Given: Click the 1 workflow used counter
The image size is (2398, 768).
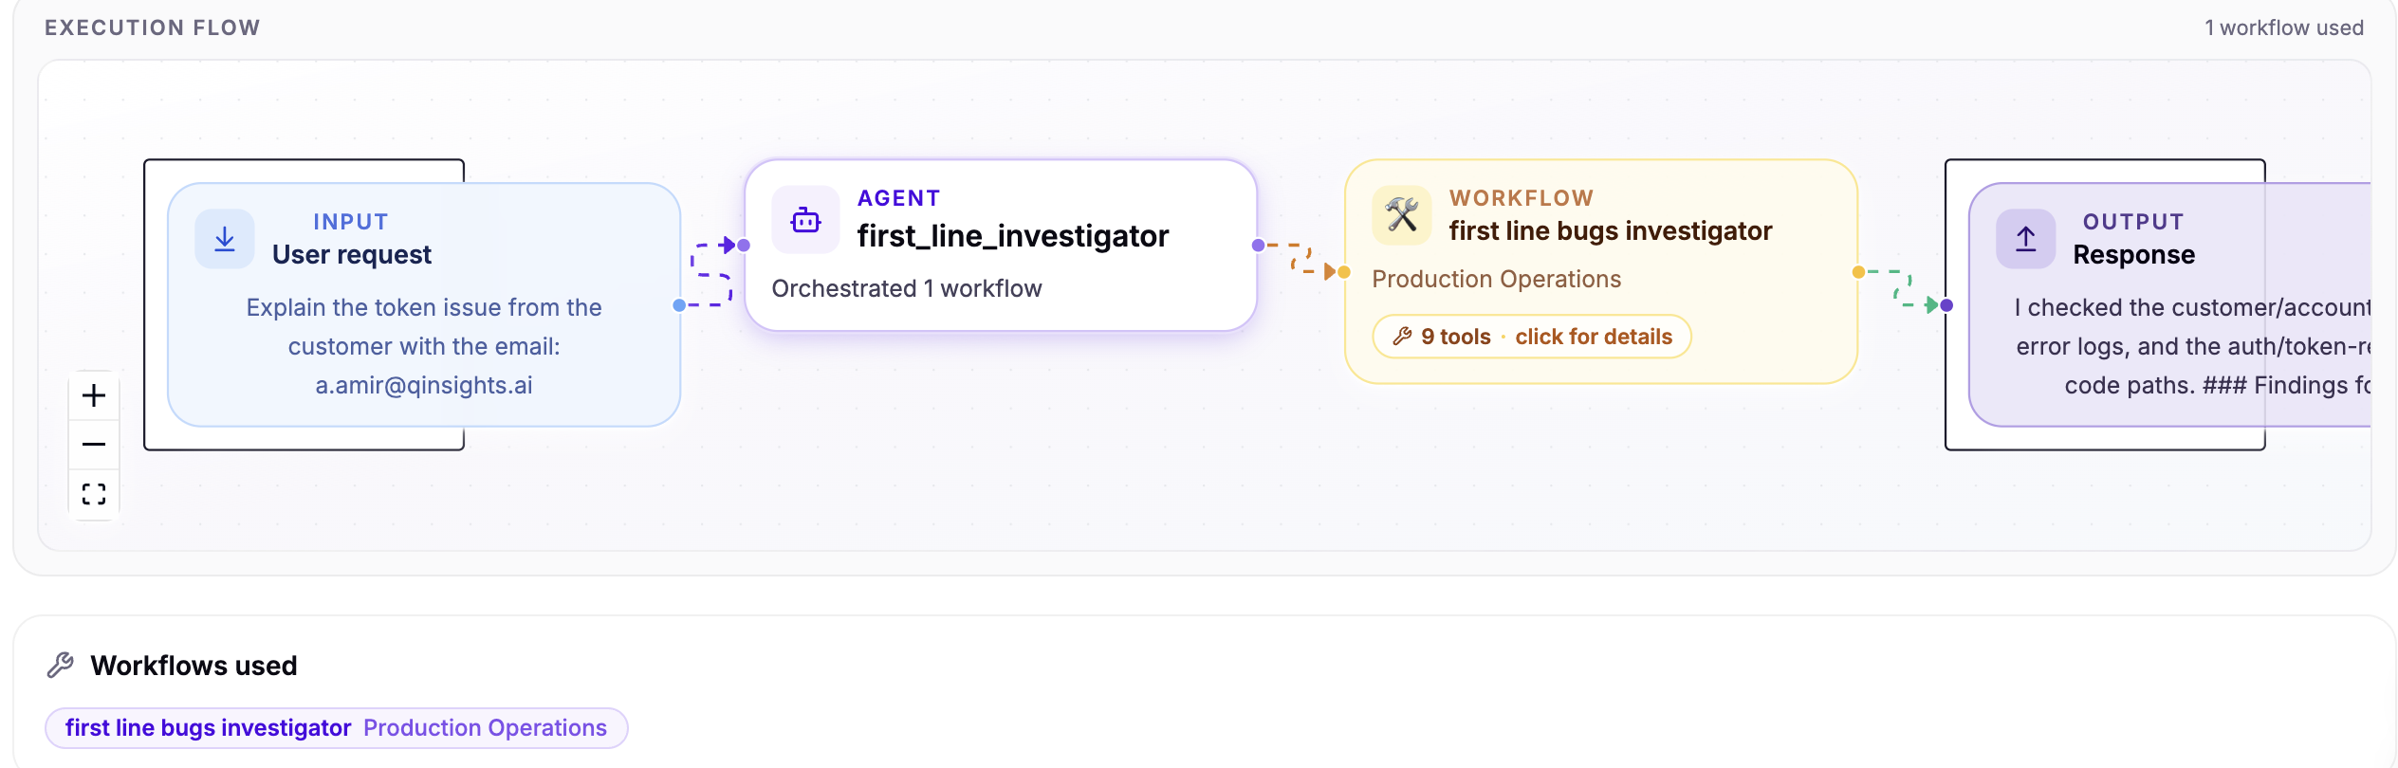Looking at the screenshot, I should (x=2284, y=28).
